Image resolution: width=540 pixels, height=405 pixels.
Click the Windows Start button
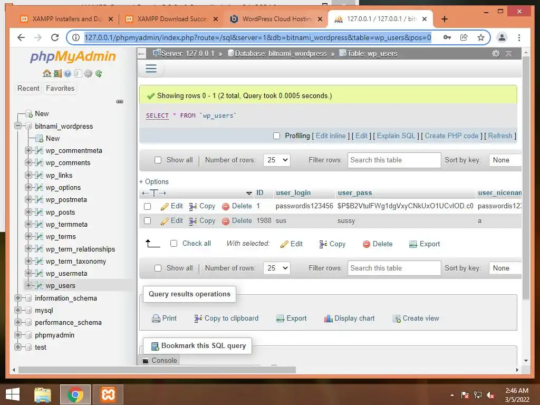[x=13, y=394]
